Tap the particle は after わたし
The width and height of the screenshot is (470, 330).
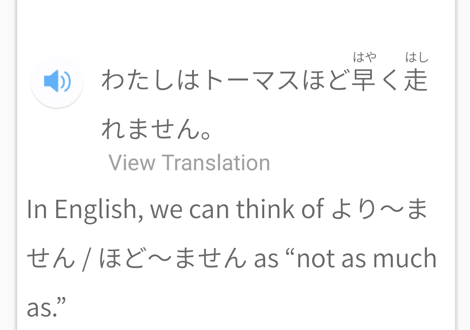tap(189, 81)
